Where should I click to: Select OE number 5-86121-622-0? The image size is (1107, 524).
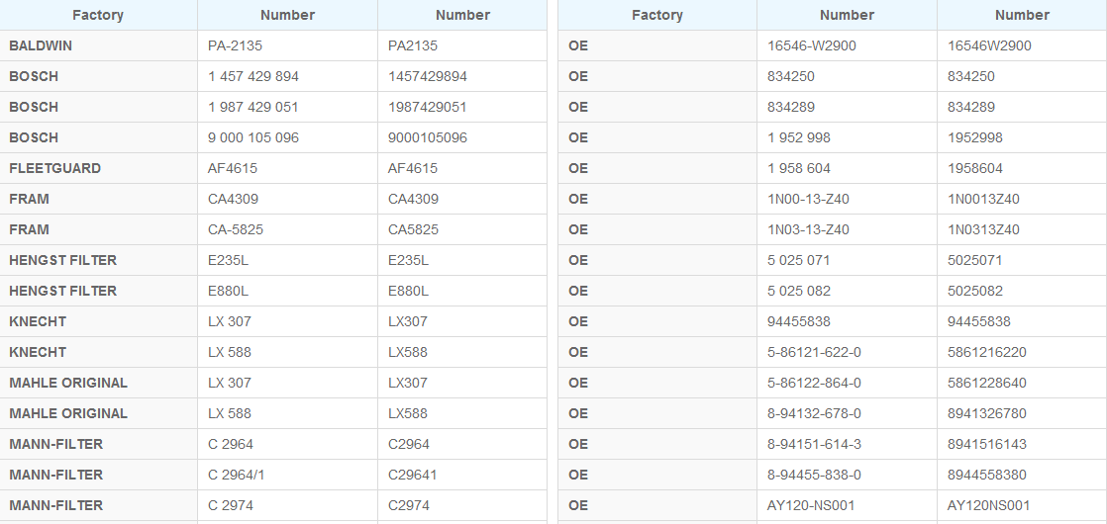pos(814,352)
